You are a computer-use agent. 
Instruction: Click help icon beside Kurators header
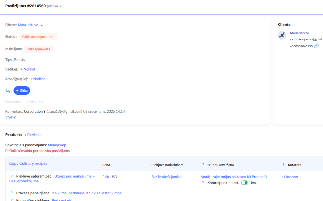point(283,165)
